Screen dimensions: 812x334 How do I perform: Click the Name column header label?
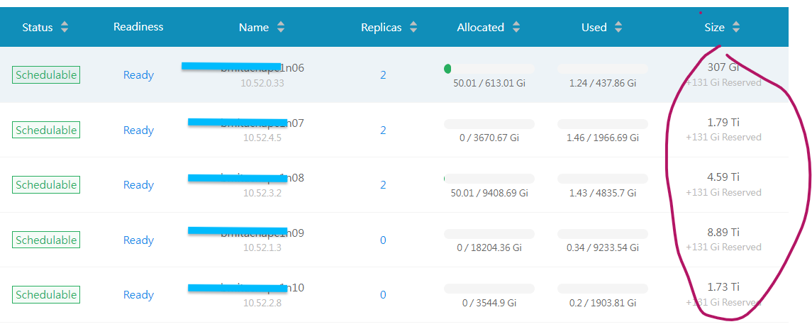point(254,28)
